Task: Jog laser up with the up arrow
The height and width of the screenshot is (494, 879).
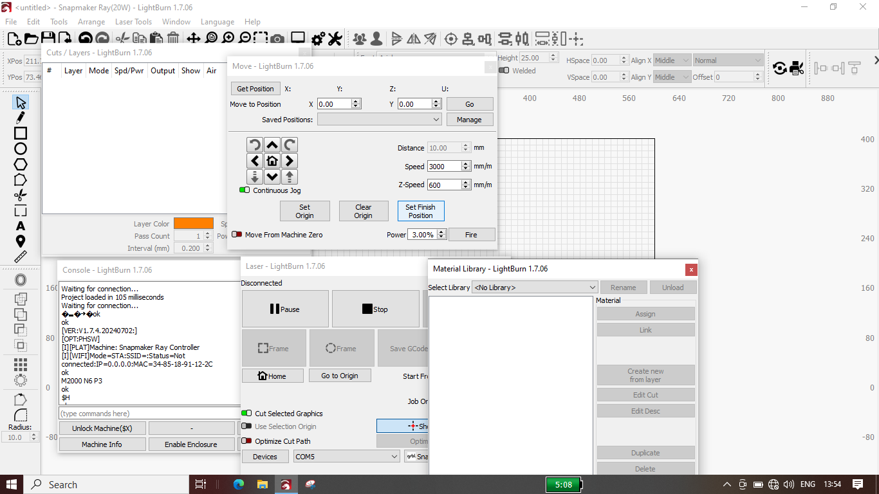Action: 272,145
